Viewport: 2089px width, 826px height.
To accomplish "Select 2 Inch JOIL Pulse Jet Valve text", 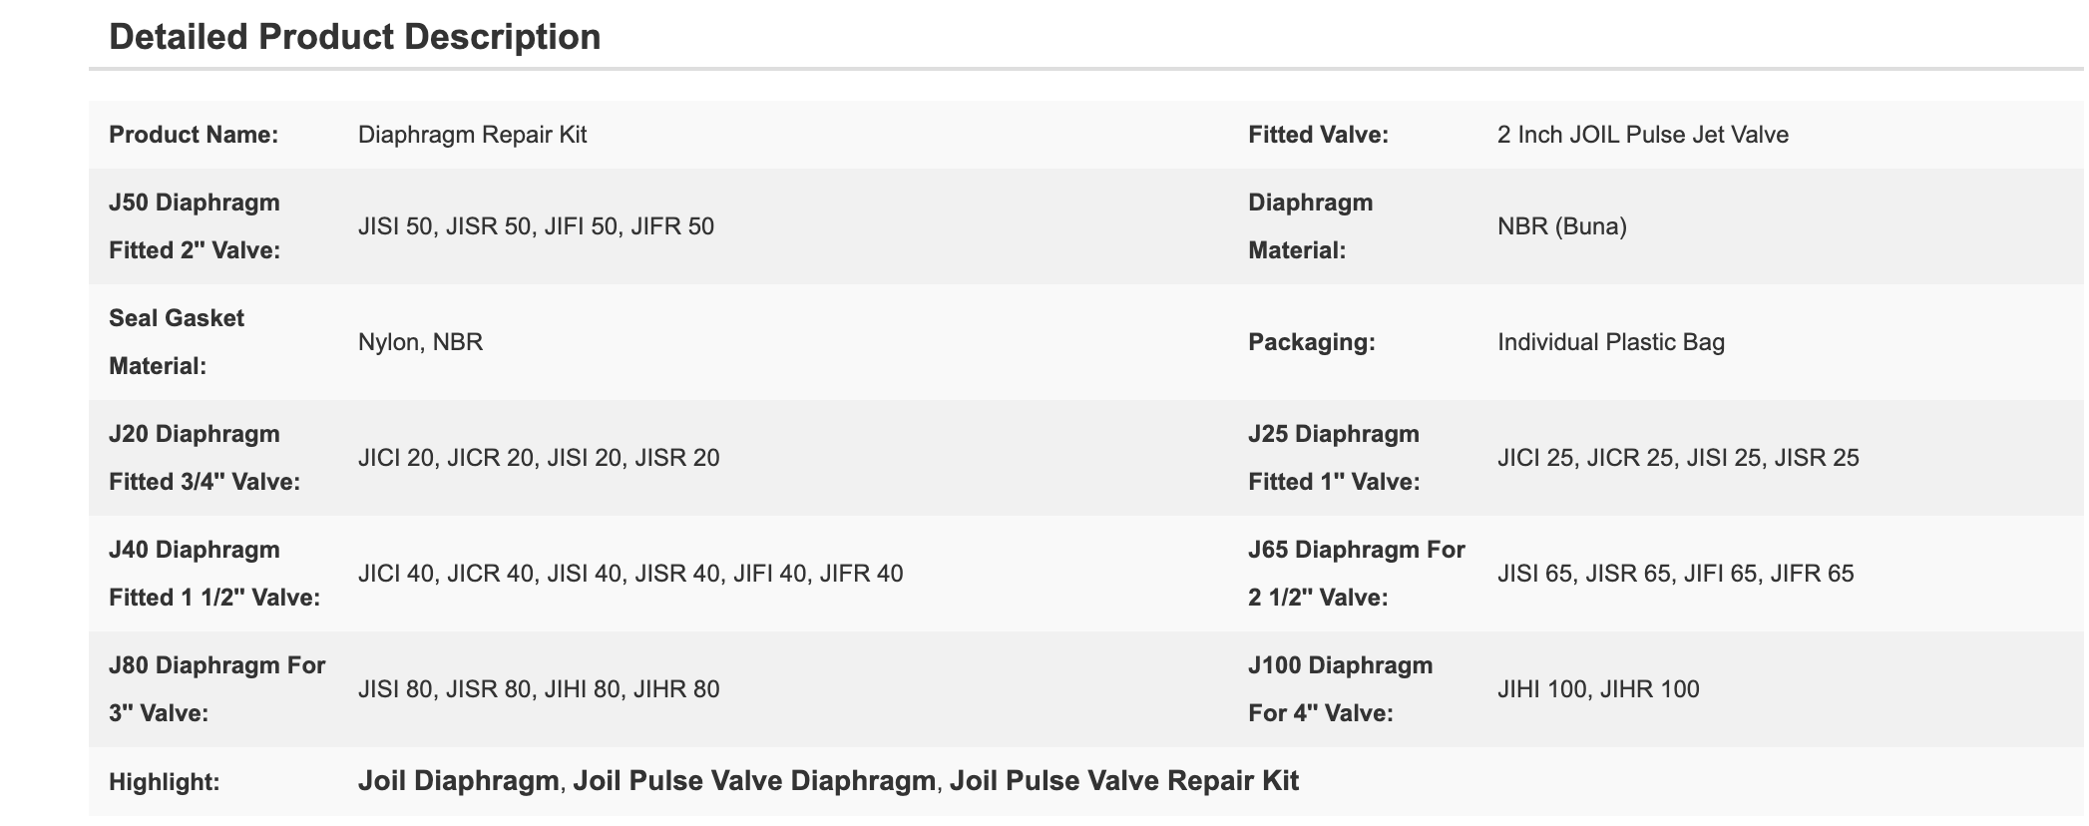I will [x=1642, y=135].
